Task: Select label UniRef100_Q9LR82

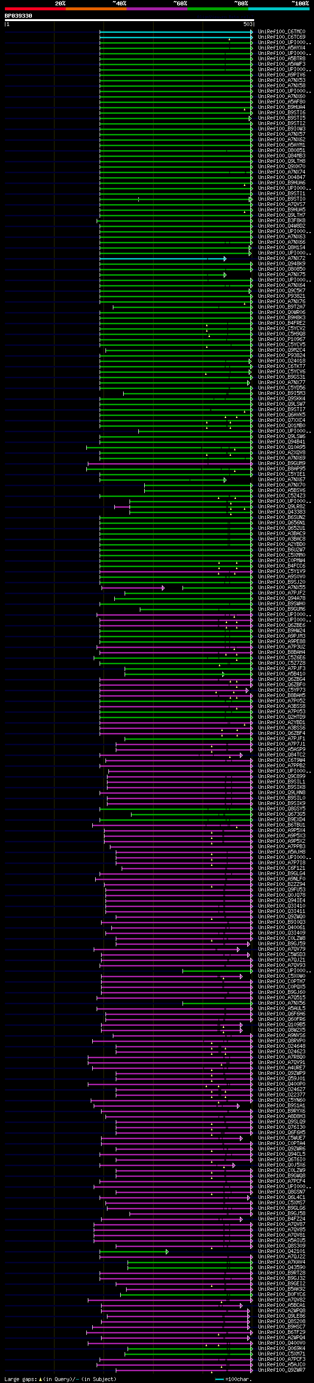Action: tap(282, 506)
